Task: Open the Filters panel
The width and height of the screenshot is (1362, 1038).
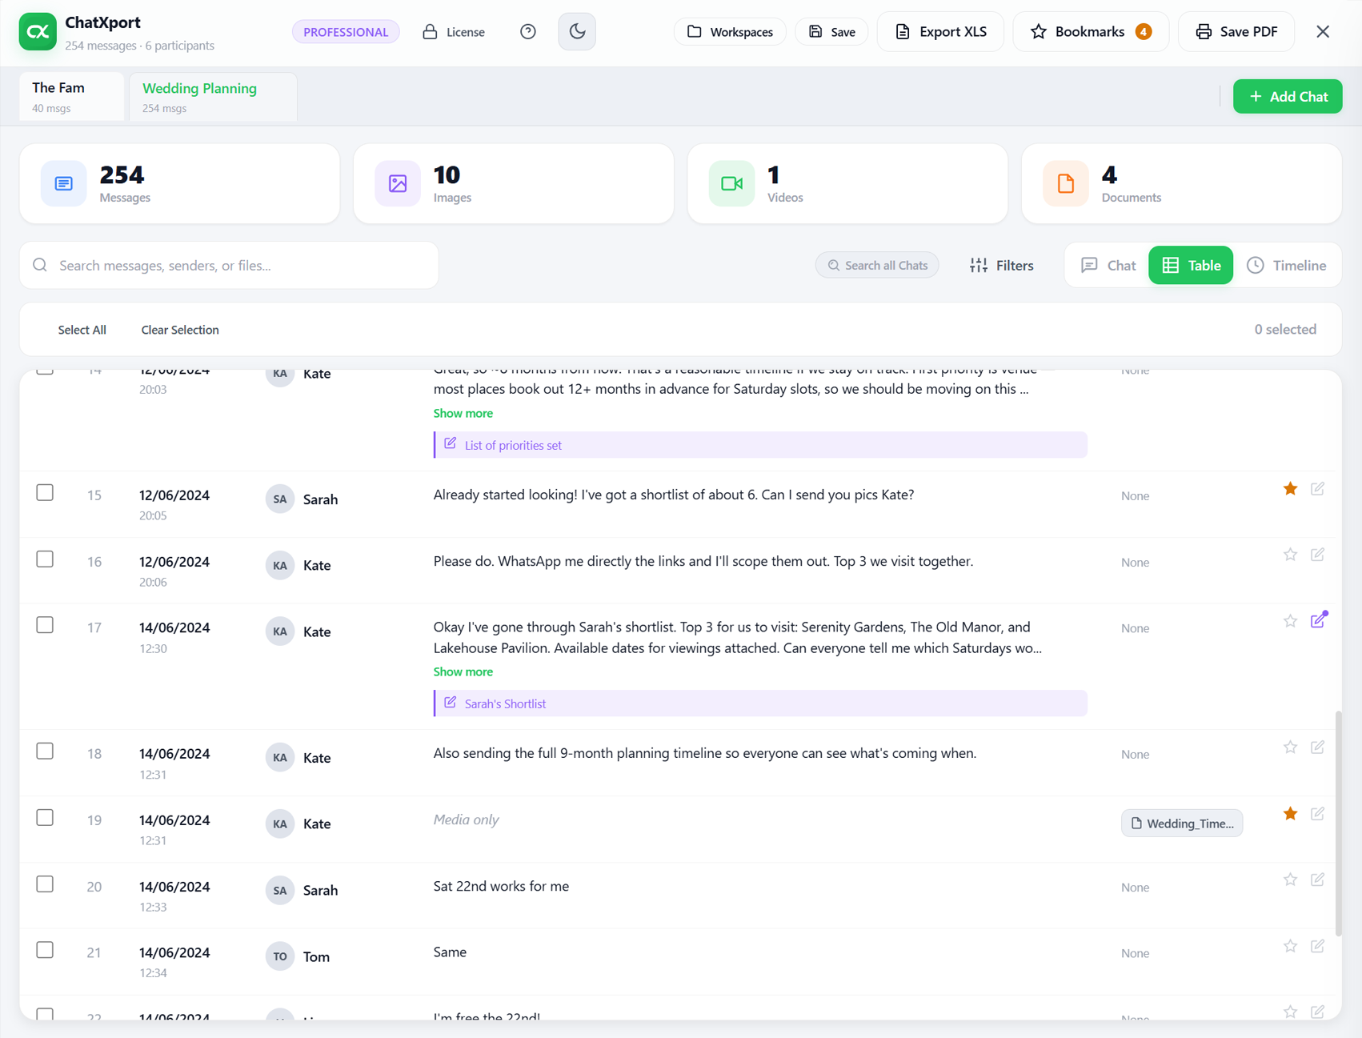Action: (1001, 265)
